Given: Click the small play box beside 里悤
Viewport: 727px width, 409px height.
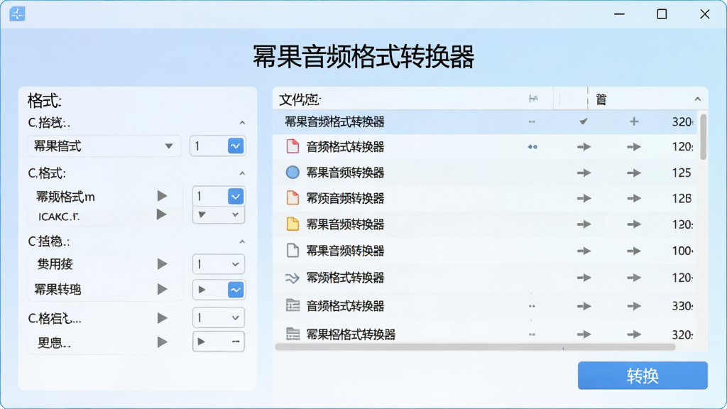Looking at the screenshot, I should point(219,342).
